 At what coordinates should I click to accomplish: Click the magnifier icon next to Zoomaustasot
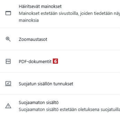pos(8,39)
